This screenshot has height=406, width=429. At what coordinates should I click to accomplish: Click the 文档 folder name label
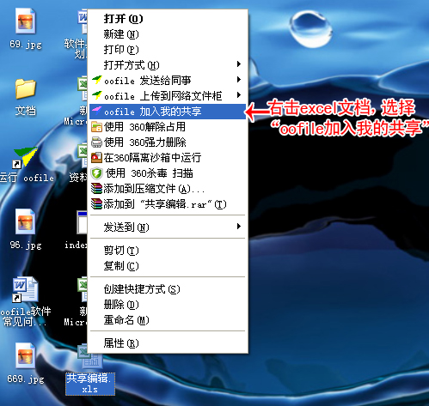click(26, 111)
